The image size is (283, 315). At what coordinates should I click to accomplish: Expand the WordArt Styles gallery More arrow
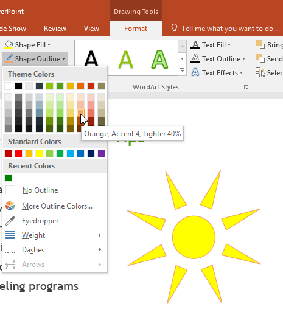[182, 70]
